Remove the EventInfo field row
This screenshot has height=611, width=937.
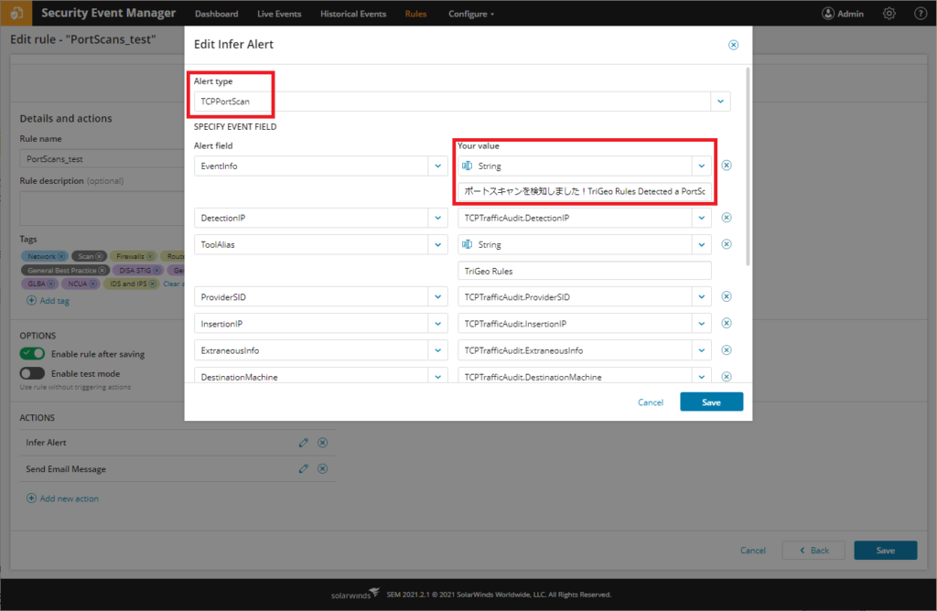click(727, 166)
